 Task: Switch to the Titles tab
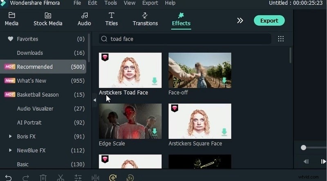tap(111, 19)
